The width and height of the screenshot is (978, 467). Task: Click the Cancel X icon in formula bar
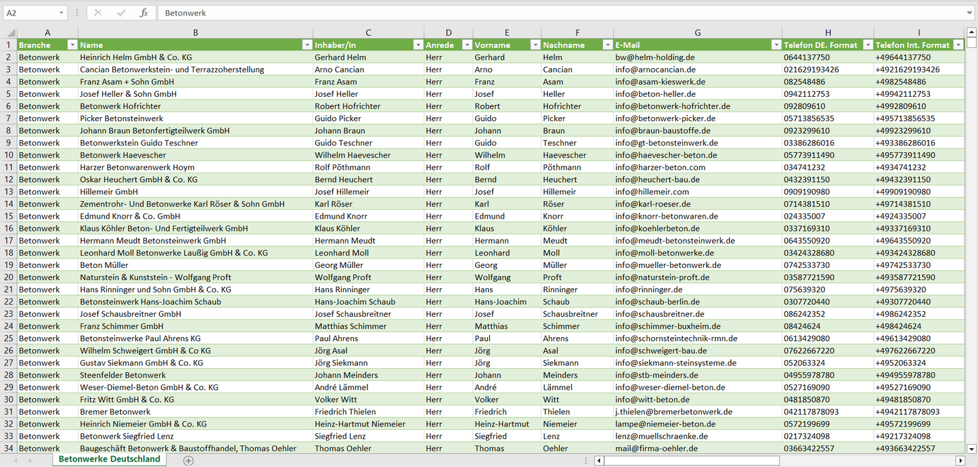pos(98,13)
